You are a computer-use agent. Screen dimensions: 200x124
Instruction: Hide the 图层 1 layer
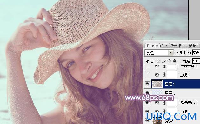click(x=147, y=93)
